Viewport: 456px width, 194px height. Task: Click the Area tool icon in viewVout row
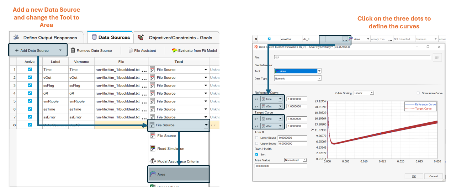click(351, 39)
